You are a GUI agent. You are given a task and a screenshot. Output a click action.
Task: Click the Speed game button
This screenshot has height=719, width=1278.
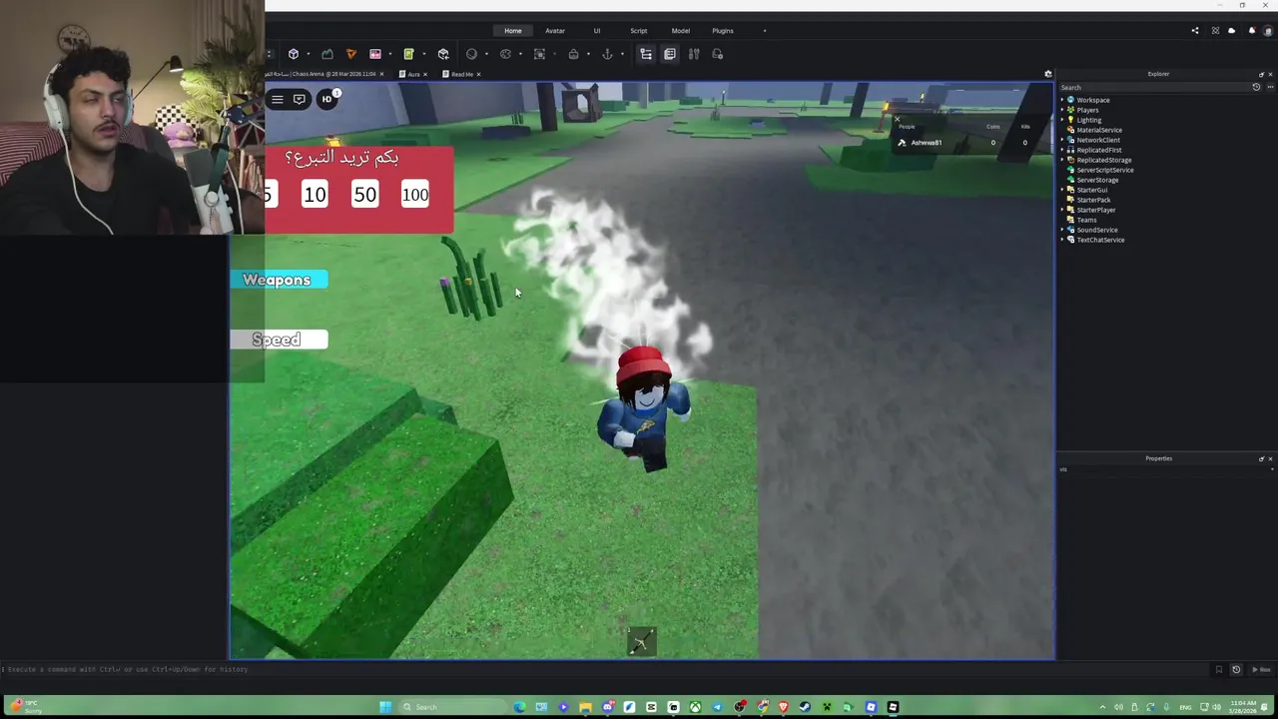279,340
